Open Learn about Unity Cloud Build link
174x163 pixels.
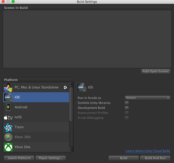[148, 151]
